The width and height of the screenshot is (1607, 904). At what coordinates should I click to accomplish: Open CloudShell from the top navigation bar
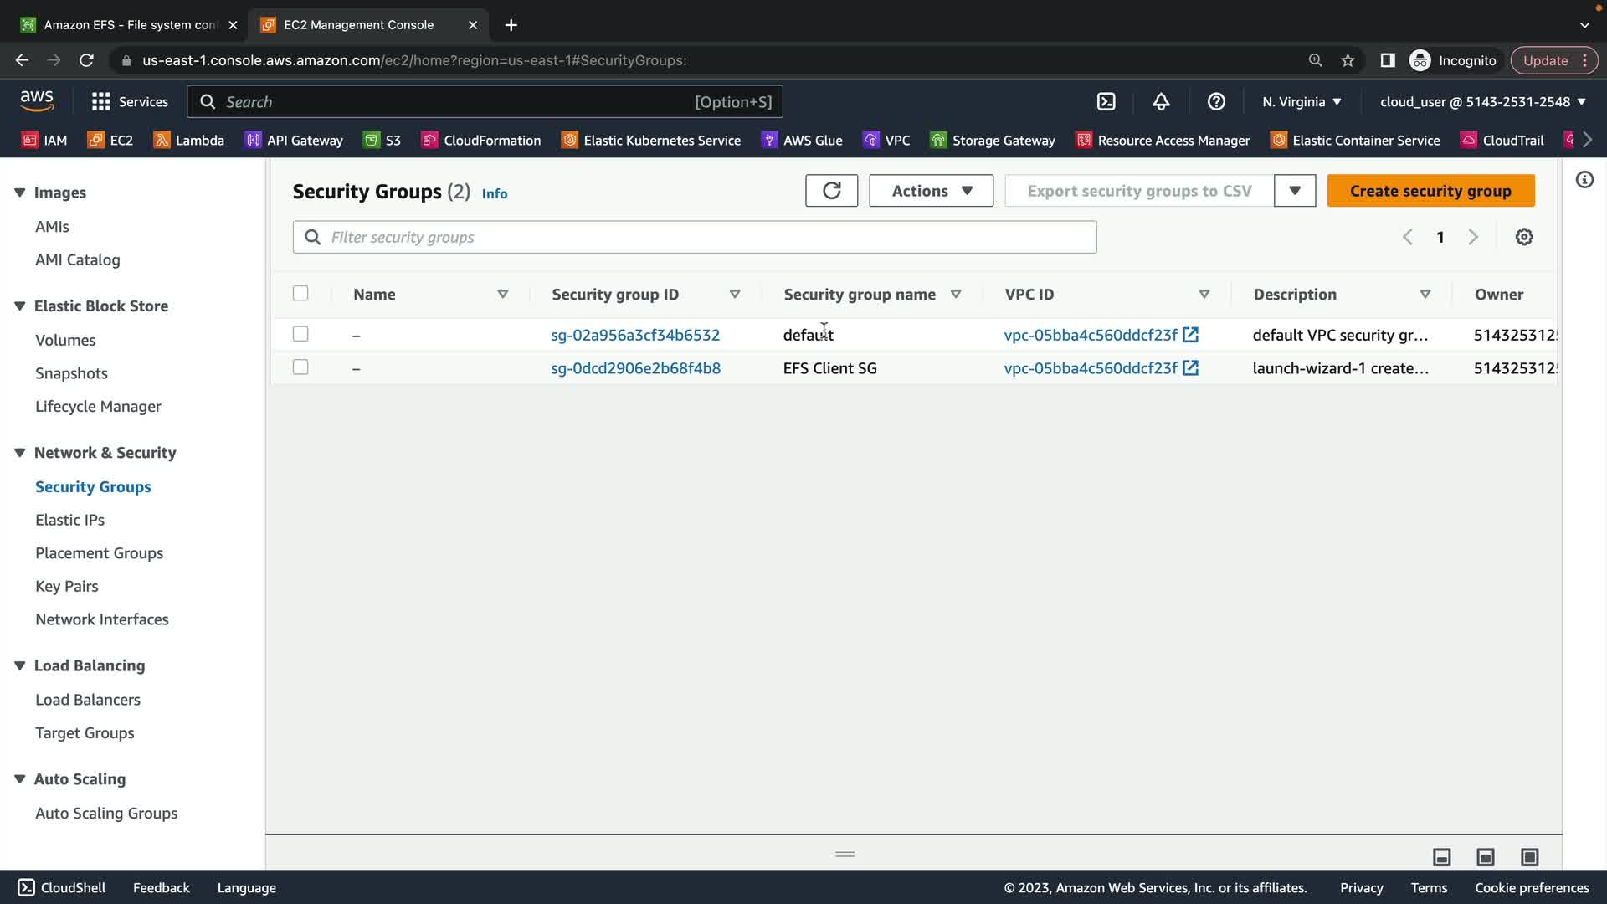[1106, 101]
